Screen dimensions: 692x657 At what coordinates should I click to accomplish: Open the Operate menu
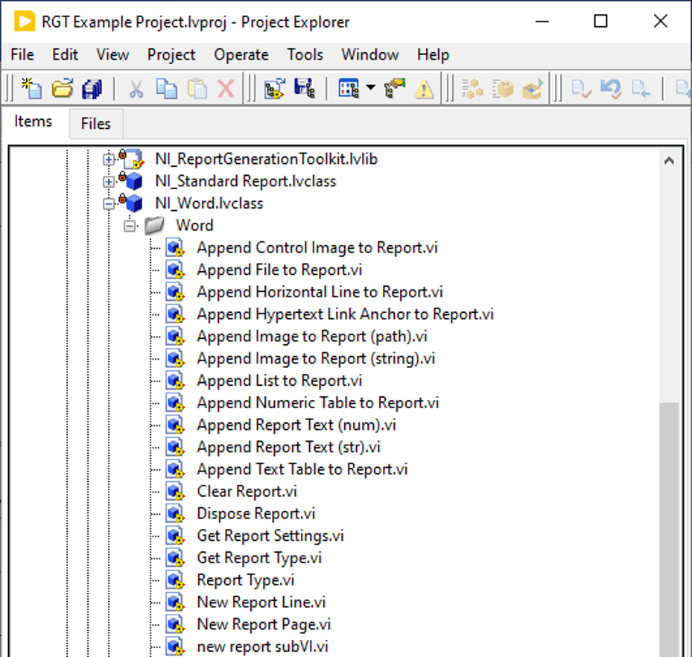point(241,54)
